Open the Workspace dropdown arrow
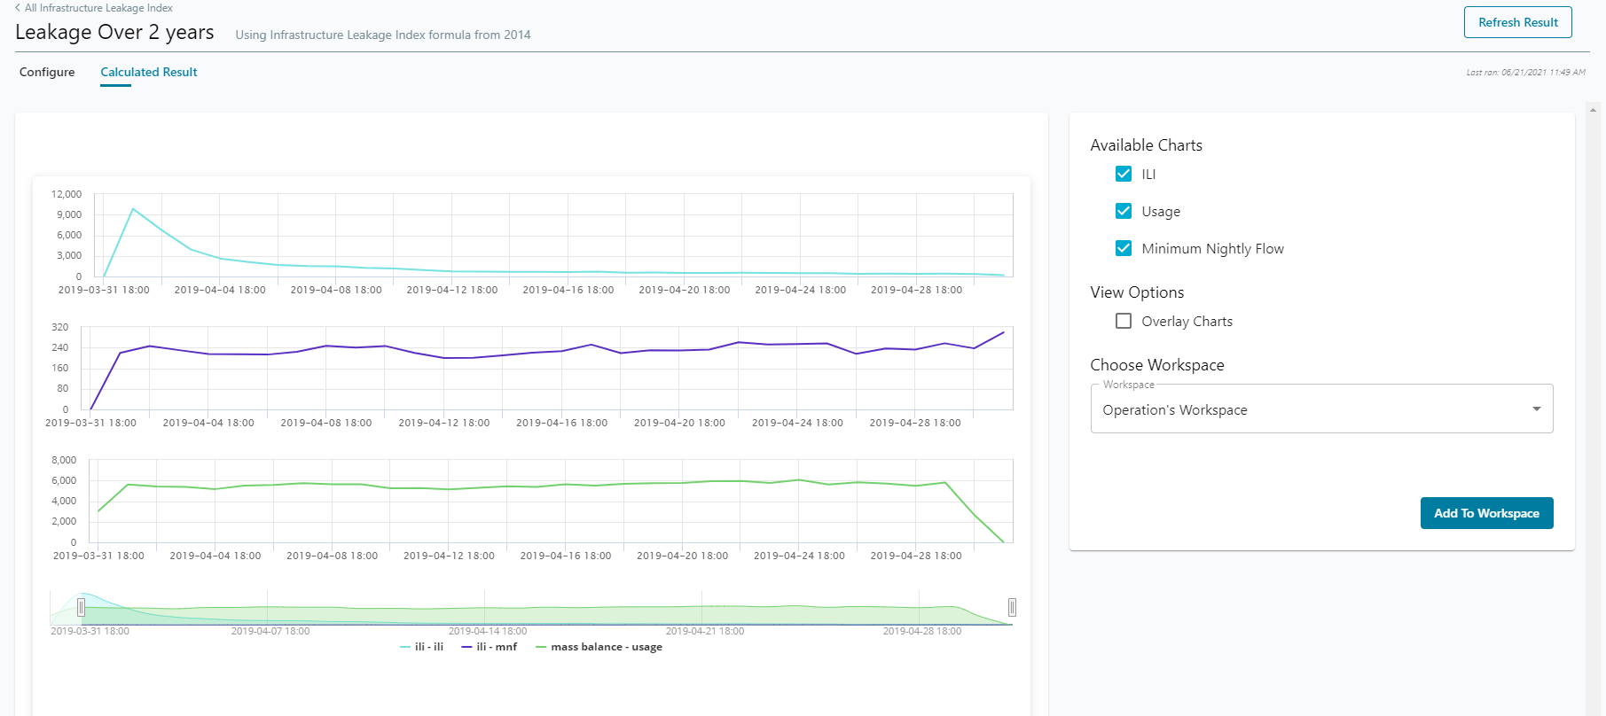Screen dimensions: 1606x716 1536,409
